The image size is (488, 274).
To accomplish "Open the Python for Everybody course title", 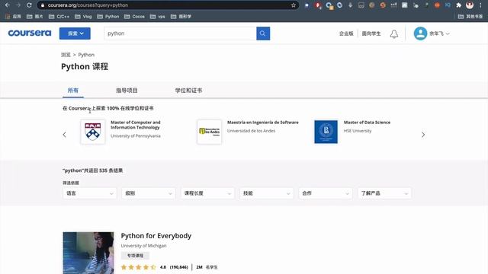I will 156,236.
